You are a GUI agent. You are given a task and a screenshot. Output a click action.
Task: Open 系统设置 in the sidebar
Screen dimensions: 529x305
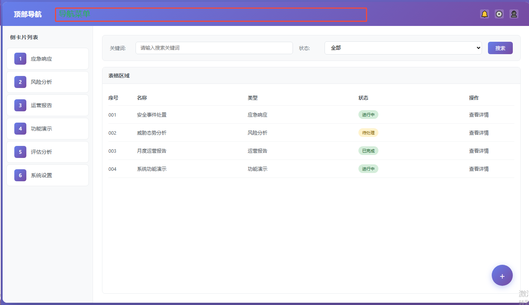(48, 175)
